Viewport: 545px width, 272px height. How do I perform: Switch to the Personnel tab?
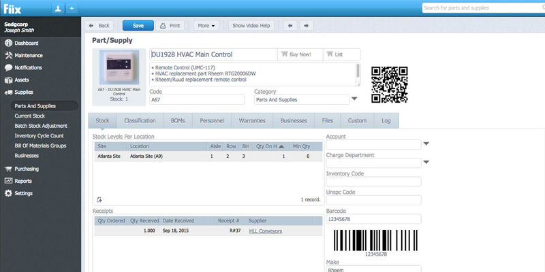[212, 121]
